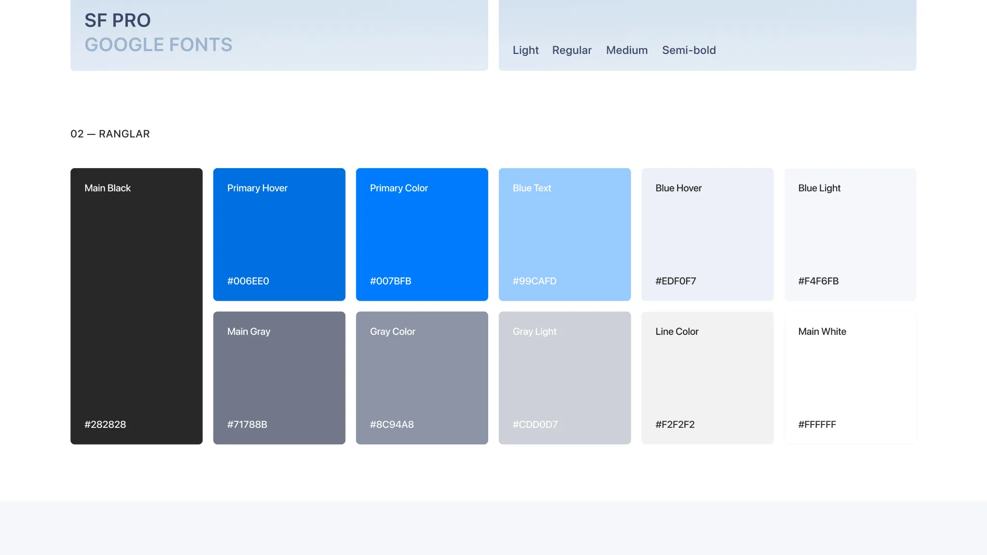The height and width of the screenshot is (555, 987).
Task: Click the 02 — RANGLAR section title
Action: tap(110, 134)
